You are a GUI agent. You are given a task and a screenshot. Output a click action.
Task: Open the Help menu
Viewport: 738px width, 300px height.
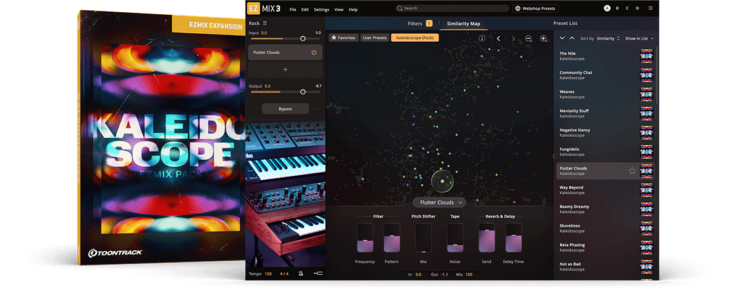[353, 9]
